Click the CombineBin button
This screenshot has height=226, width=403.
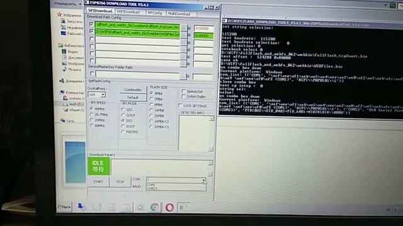click(133, 90)
